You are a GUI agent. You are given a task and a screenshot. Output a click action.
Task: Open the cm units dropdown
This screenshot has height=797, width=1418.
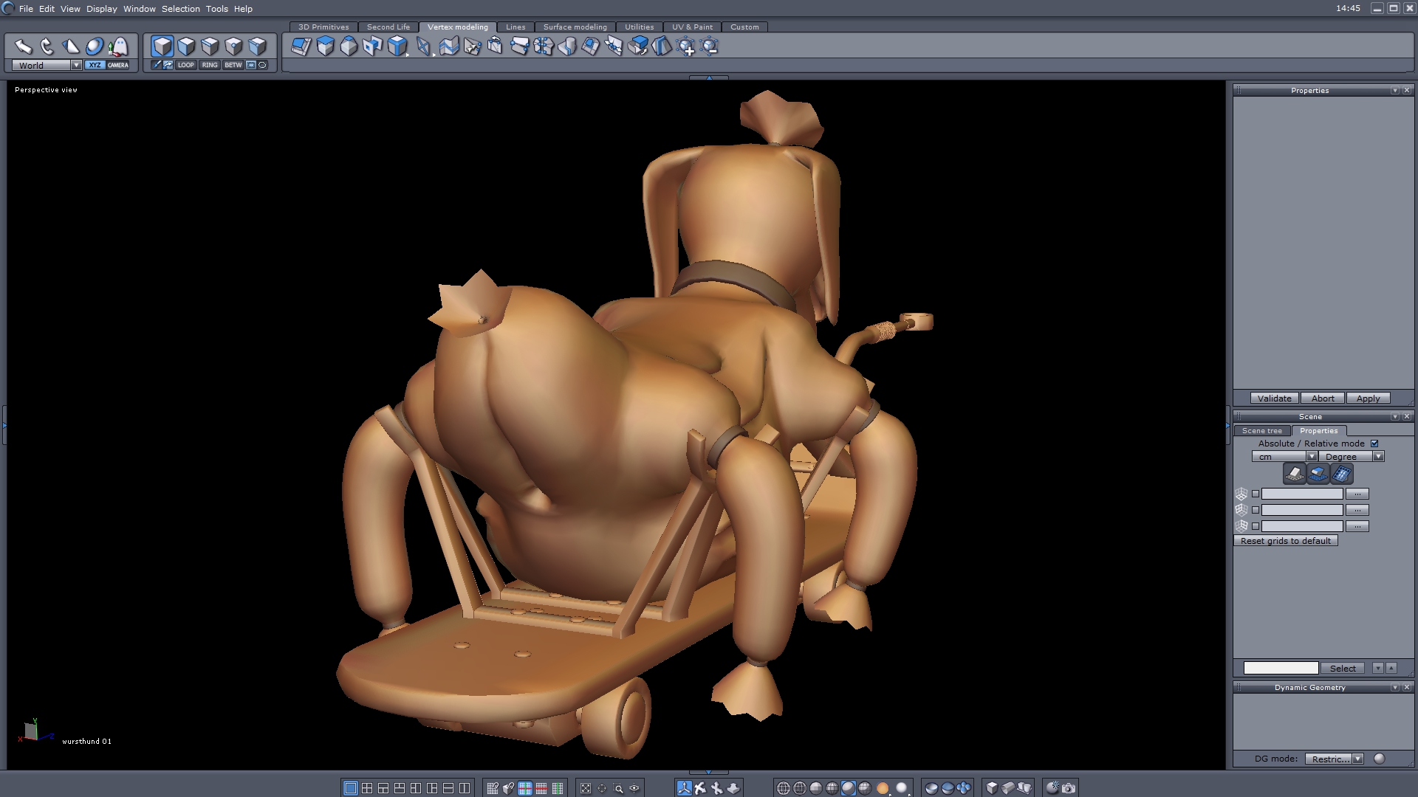tap(1312, 457)
